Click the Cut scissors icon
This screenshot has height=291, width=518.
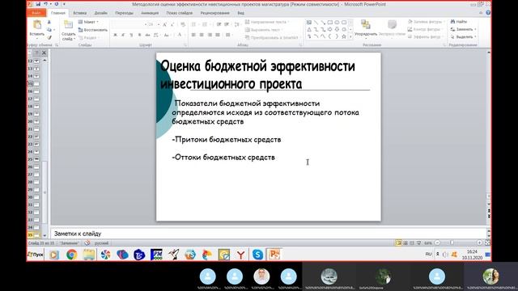pos(49,22)
